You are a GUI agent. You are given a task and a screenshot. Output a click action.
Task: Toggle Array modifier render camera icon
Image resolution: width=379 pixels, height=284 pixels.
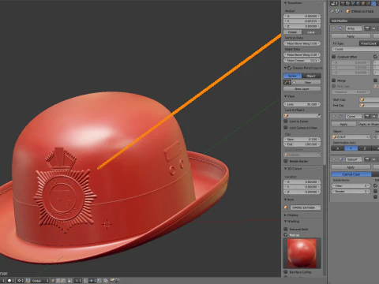coord(367,28)
